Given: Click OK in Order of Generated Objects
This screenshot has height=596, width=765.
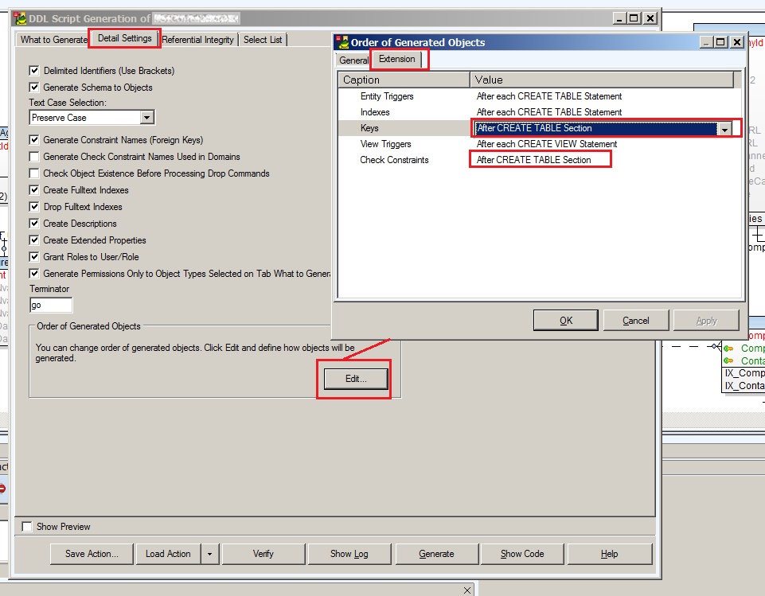Looking at the screenshot, I should [566, 321].
